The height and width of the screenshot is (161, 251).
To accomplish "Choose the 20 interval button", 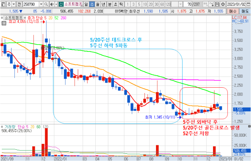I will pos(151,4).
